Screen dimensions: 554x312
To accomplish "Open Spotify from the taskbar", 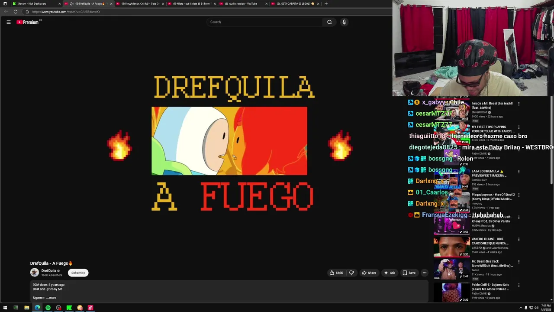I will [48, 308].
